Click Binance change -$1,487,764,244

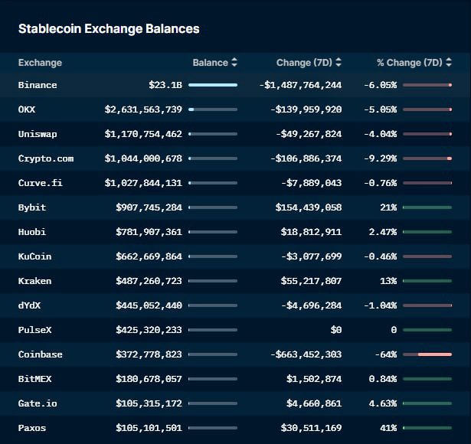point(300,85)
